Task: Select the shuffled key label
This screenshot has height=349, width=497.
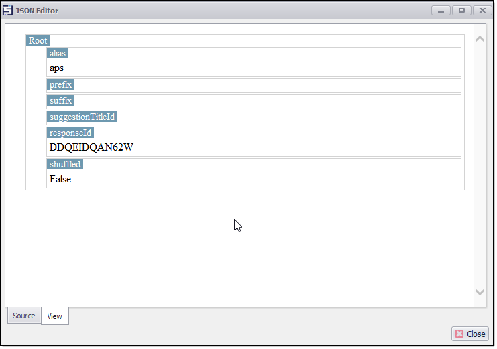Action: 66,164
